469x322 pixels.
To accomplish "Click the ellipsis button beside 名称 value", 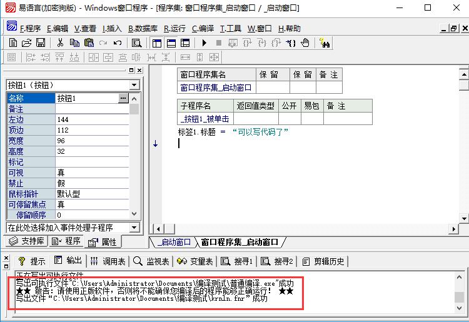I will click(x=123, y=98).
